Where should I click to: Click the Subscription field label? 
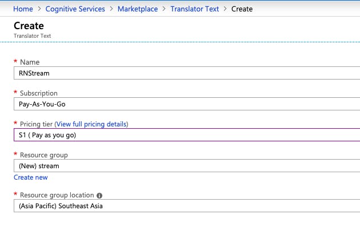[38, 93]
